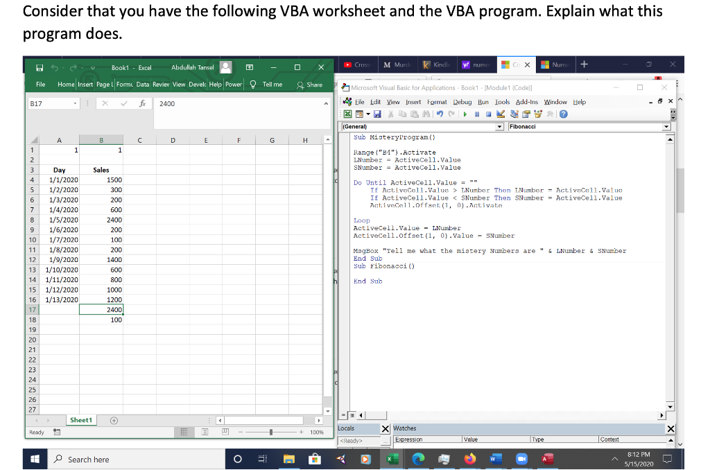Select the Sheet1 worksheet tab
710x470 pixels.
point(81,420)
